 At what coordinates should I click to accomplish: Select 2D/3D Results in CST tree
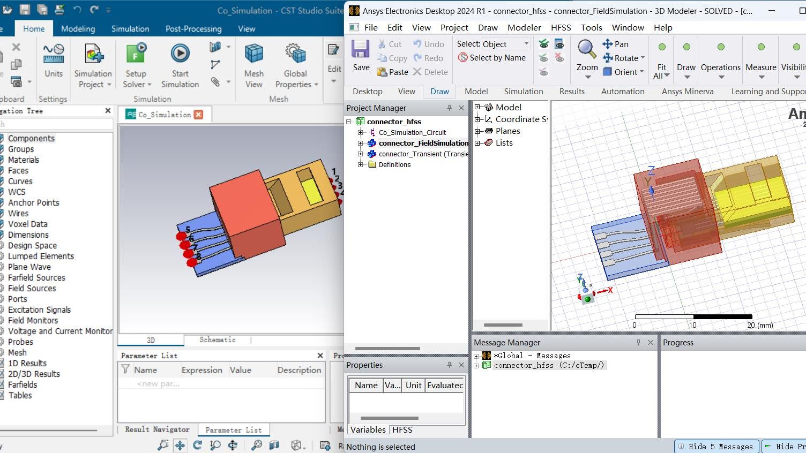click(x=34, y=374)
